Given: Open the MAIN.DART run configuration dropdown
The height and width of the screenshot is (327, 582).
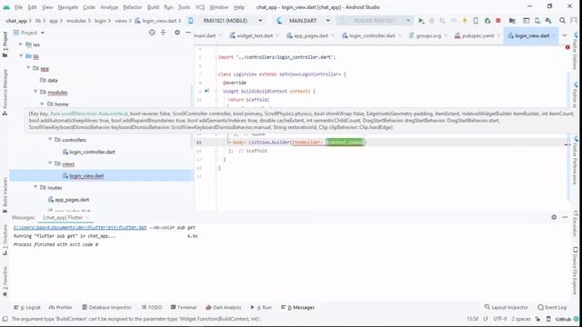Looking at the screenshot, I should pyautogui.click(x=303, y=21).
